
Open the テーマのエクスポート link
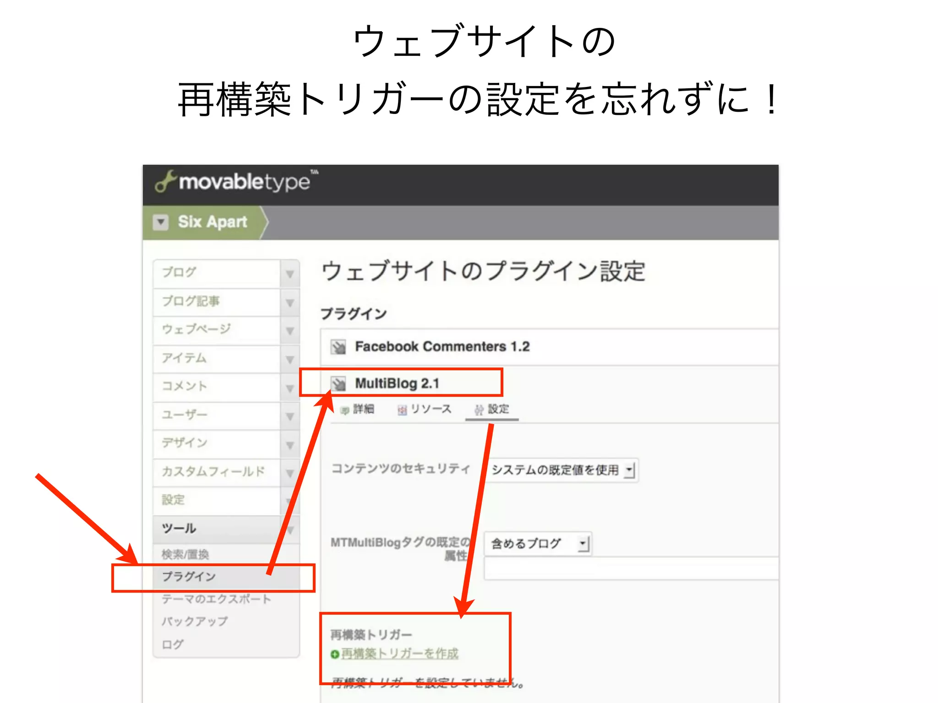click(216, 599)
